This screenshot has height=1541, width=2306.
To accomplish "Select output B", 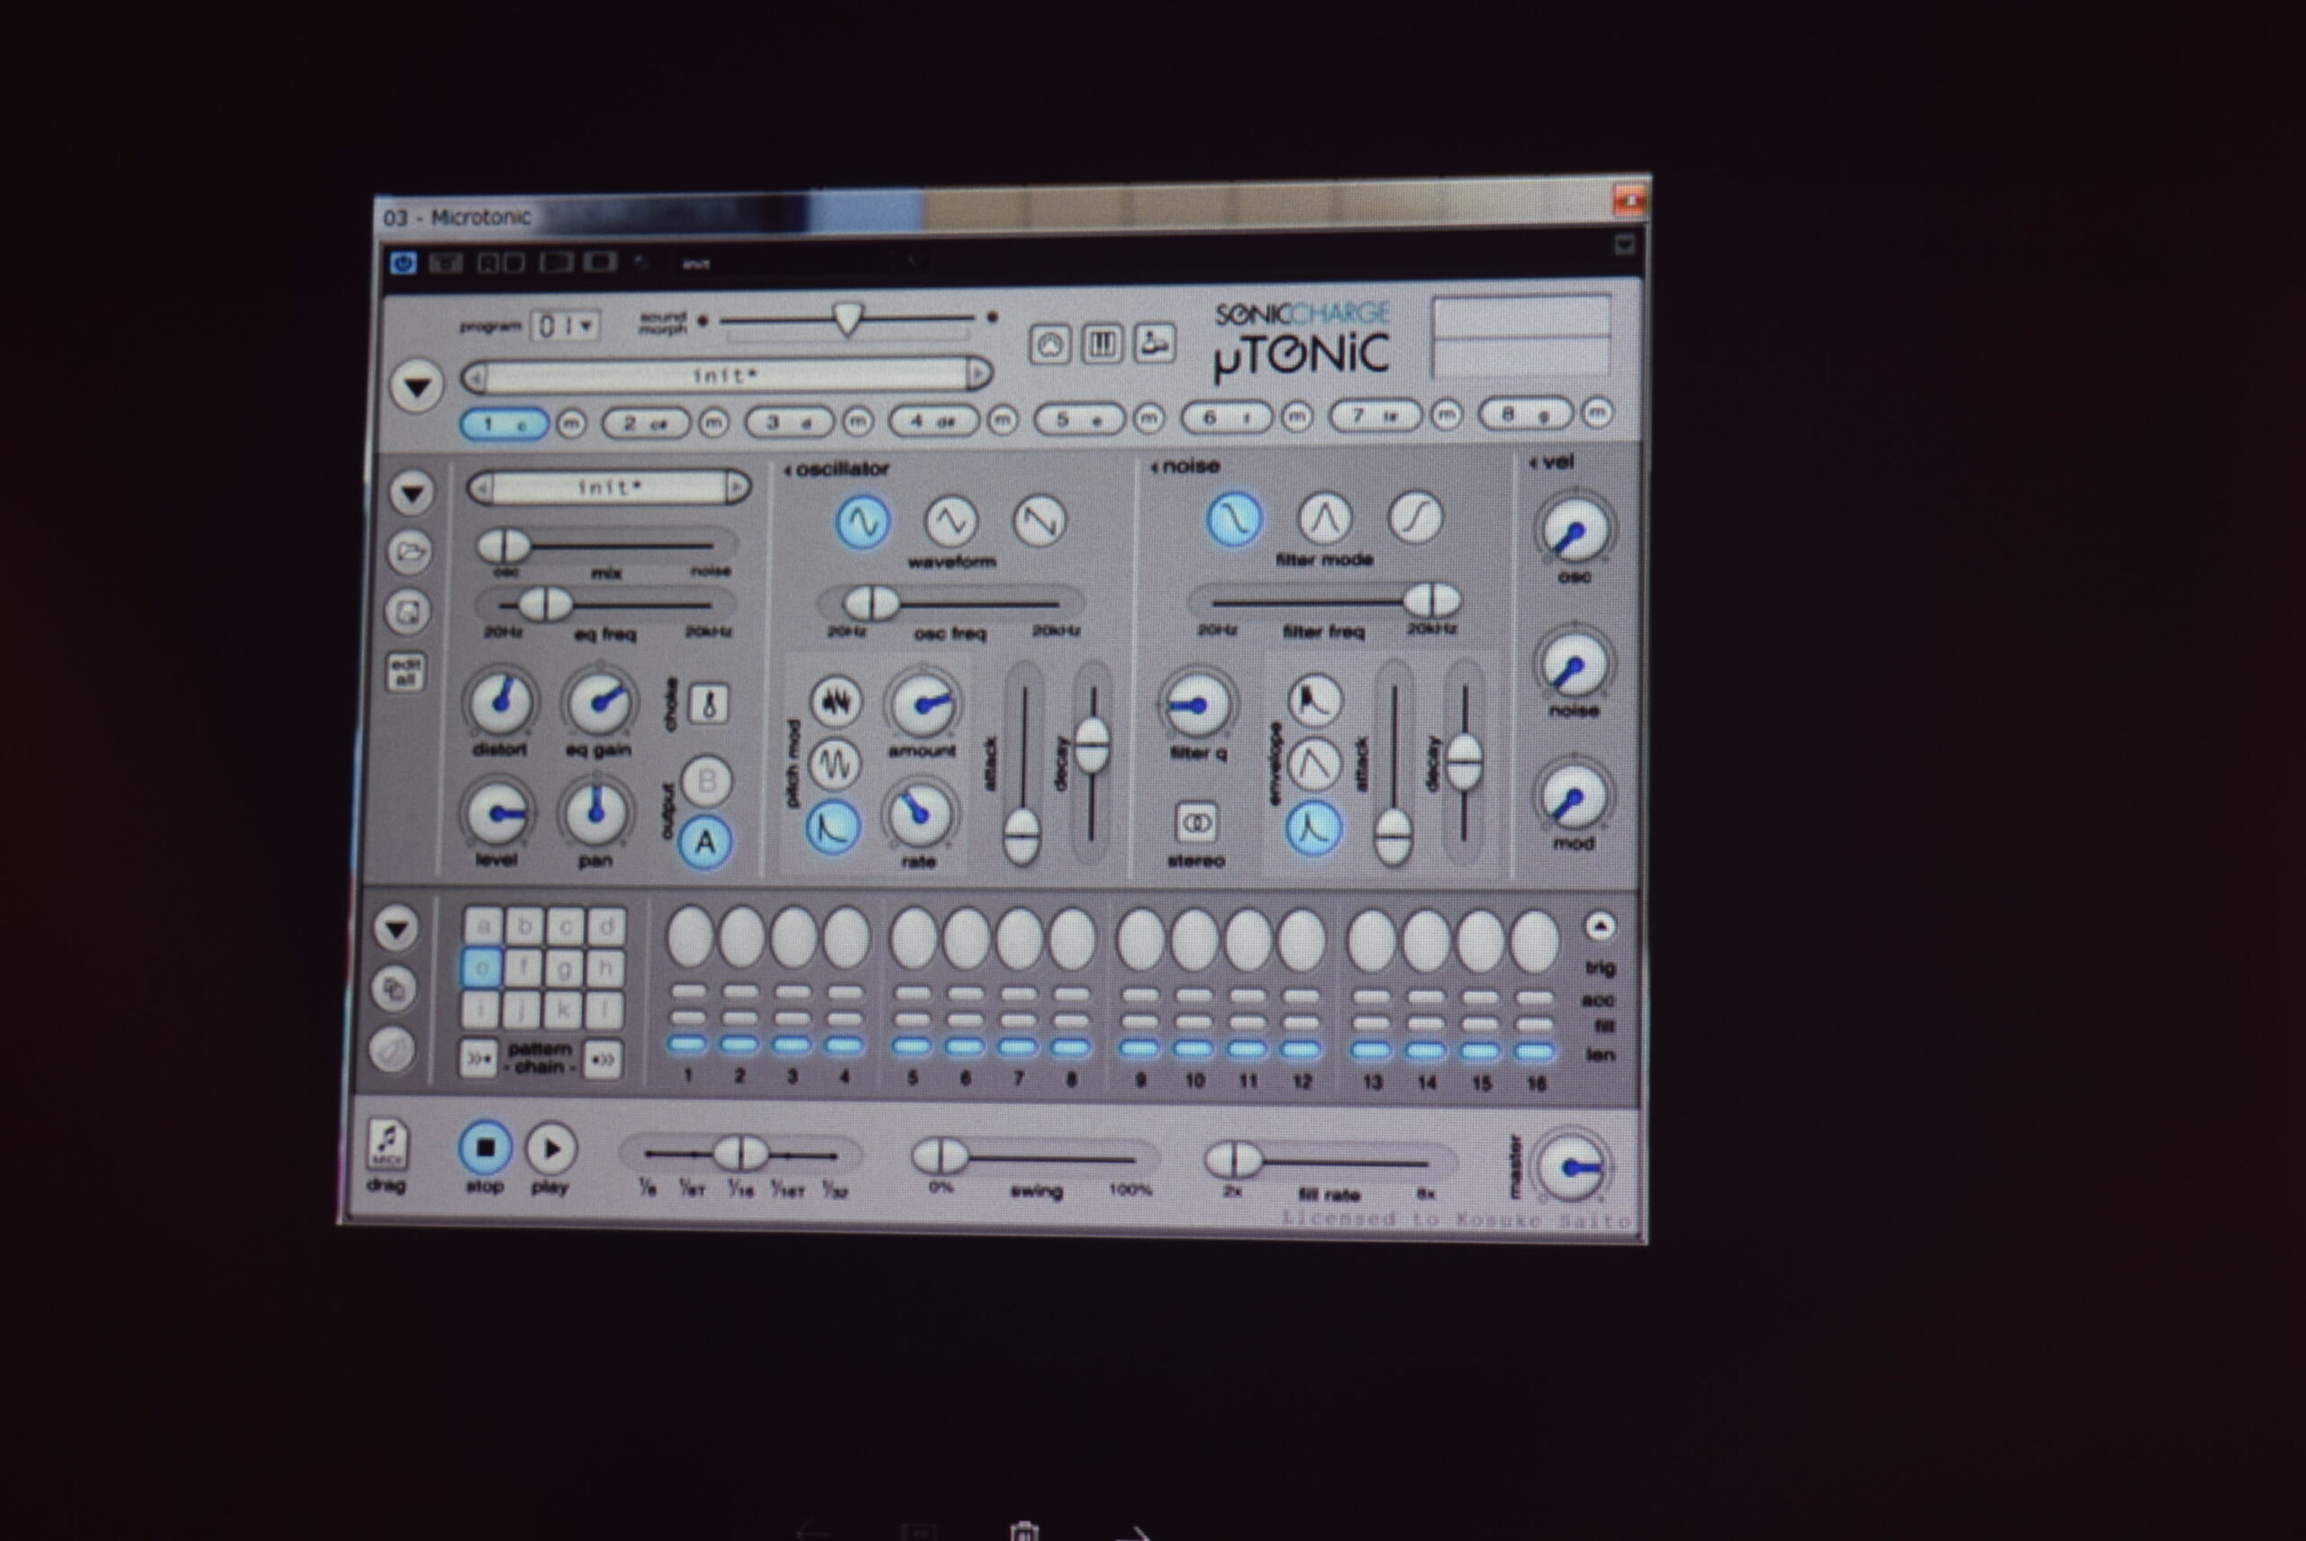I will coord(705,782).
